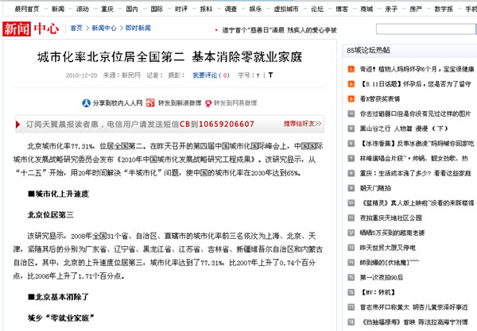Click the red arrow before 订阅天翼晨报
Viewport: 477px width, 331px height.
[19, 125]
